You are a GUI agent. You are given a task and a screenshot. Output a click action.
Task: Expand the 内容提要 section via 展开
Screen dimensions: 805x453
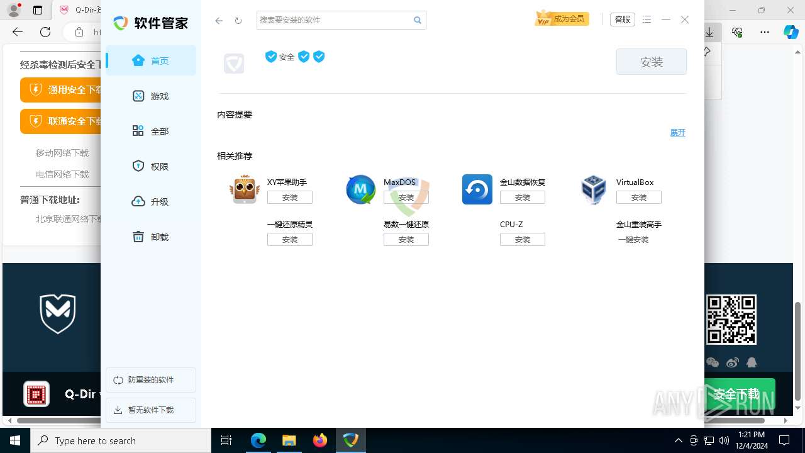tap(677, 133)
